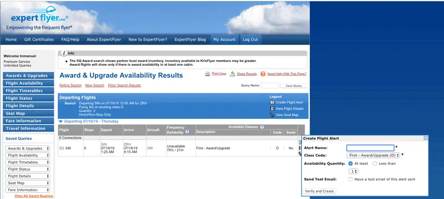Open the availability quantity number dropdown
This screenshot has width=444, height=199.
click(353, 171)
